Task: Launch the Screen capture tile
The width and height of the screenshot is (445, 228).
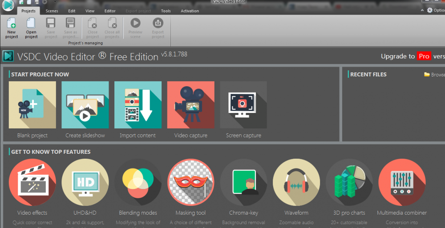Action: tap(243, 105)
